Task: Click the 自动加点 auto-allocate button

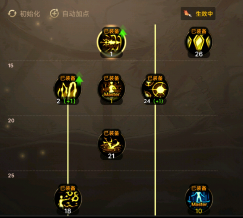Action: (x=69, y=13)
